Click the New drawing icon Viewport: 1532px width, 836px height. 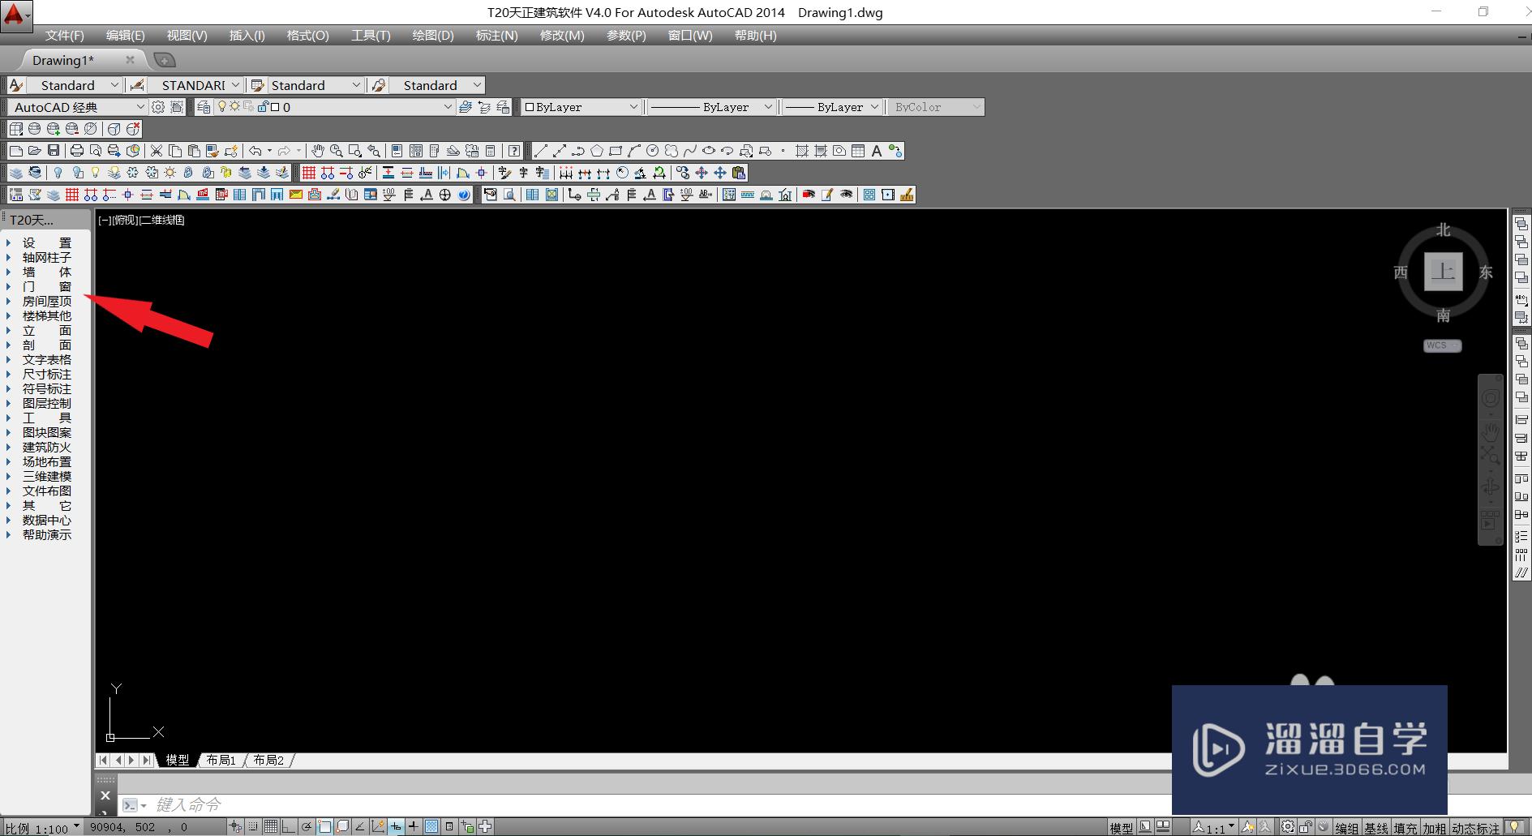point(16,151)
